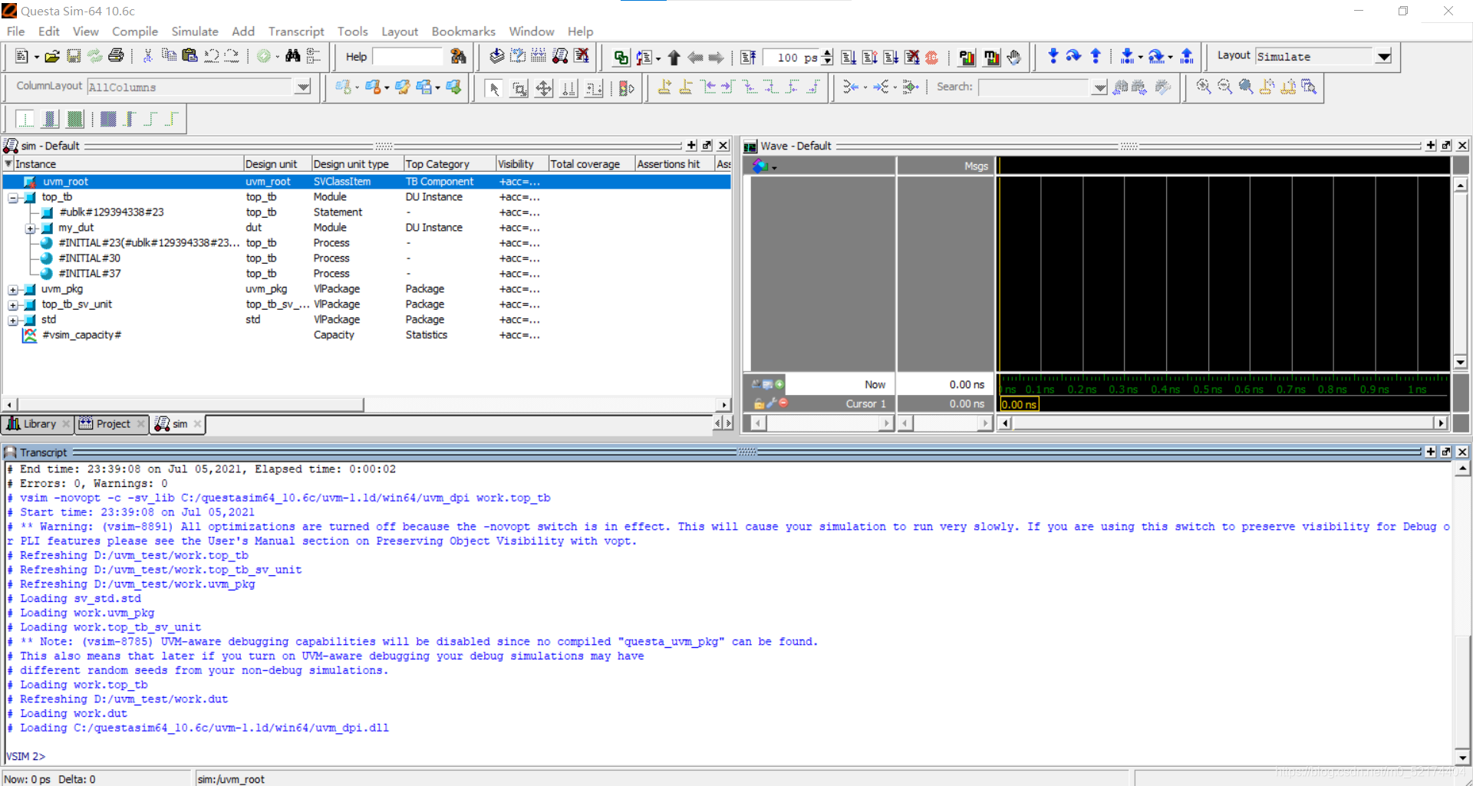The image size is (1473, 786).
Task: Open the wave Search field dropdown arrow
Action: click(x=1099, y=87)
